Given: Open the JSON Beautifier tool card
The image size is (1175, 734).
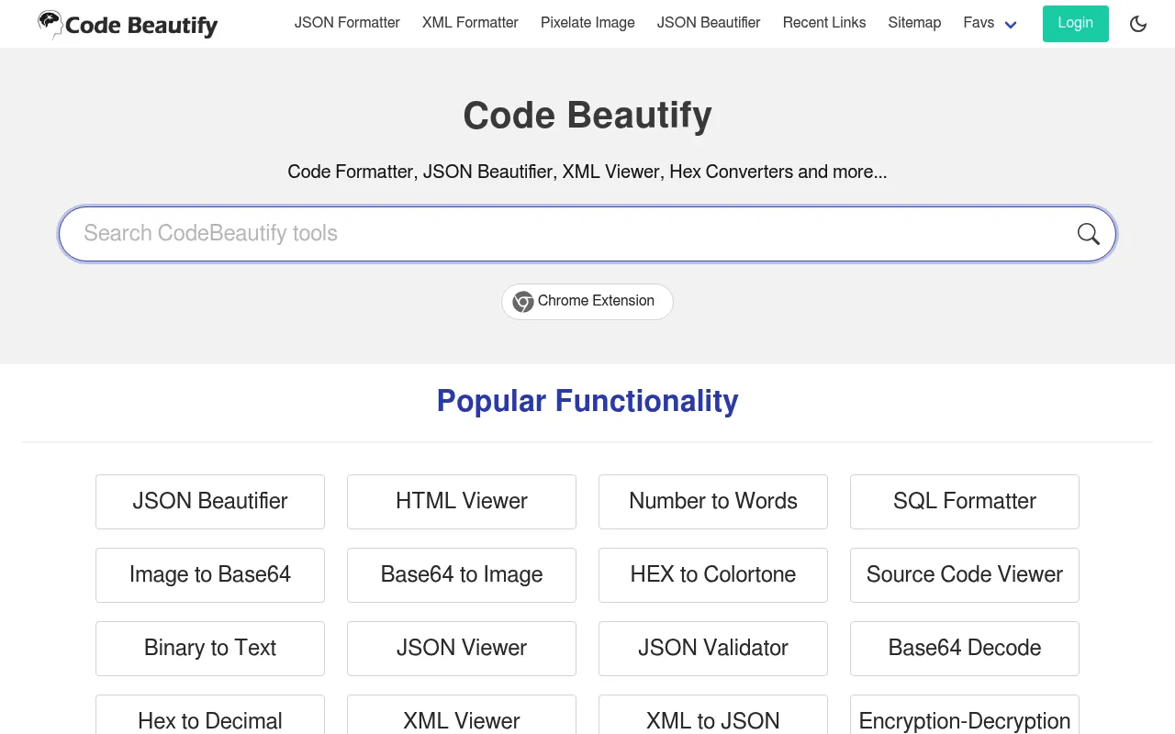Looking at the screenshot, I should coord(210,502).
